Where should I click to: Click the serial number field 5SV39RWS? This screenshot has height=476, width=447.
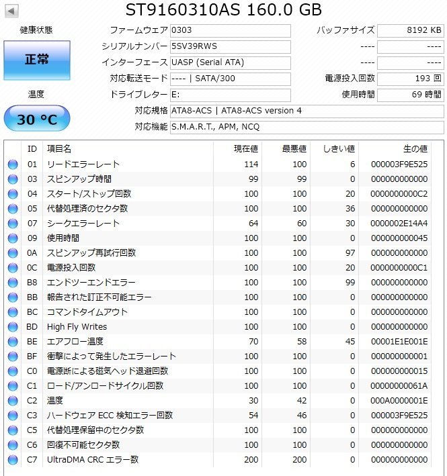[x=231, y=47]
